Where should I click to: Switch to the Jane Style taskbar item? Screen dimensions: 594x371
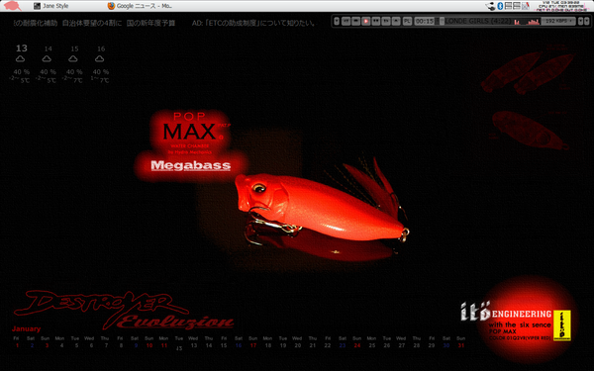[x=51, y=6]
